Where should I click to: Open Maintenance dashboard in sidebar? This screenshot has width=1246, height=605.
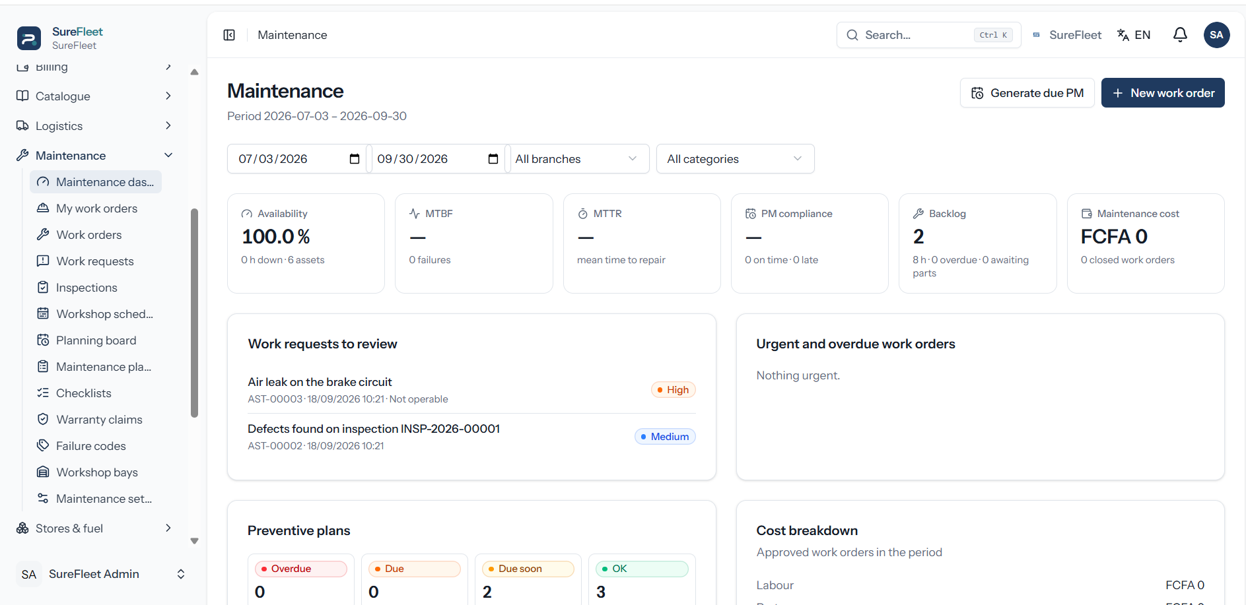(96, 182)
